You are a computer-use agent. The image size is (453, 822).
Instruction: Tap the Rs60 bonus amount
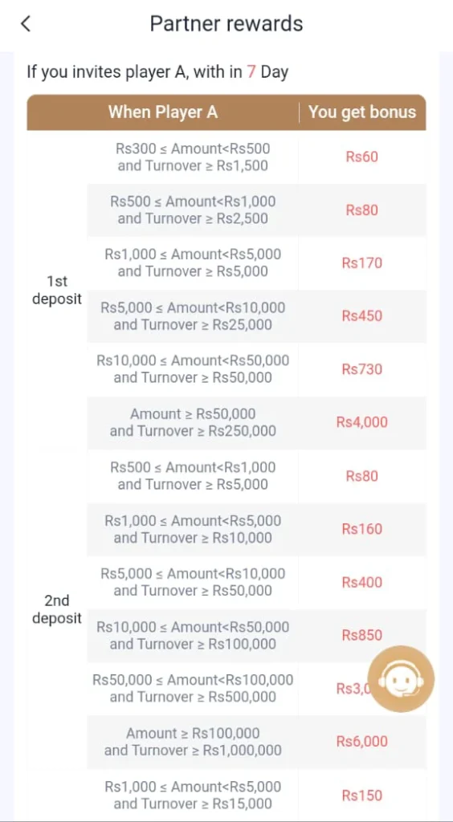361,157
